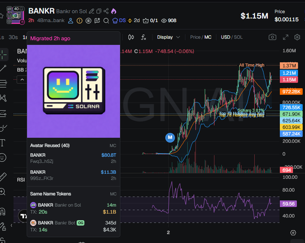Open BANKR Bankr on Sol same-name token
Viewport: 305px width, 243px height.
pos(73,208)
